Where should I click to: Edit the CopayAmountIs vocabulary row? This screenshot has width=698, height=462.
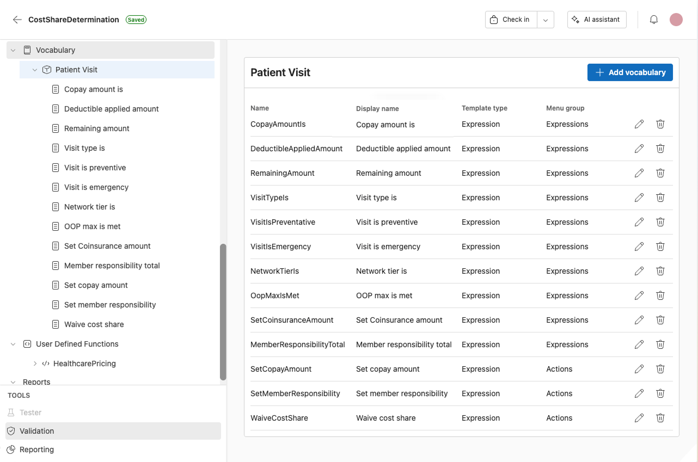click(639, 124)
